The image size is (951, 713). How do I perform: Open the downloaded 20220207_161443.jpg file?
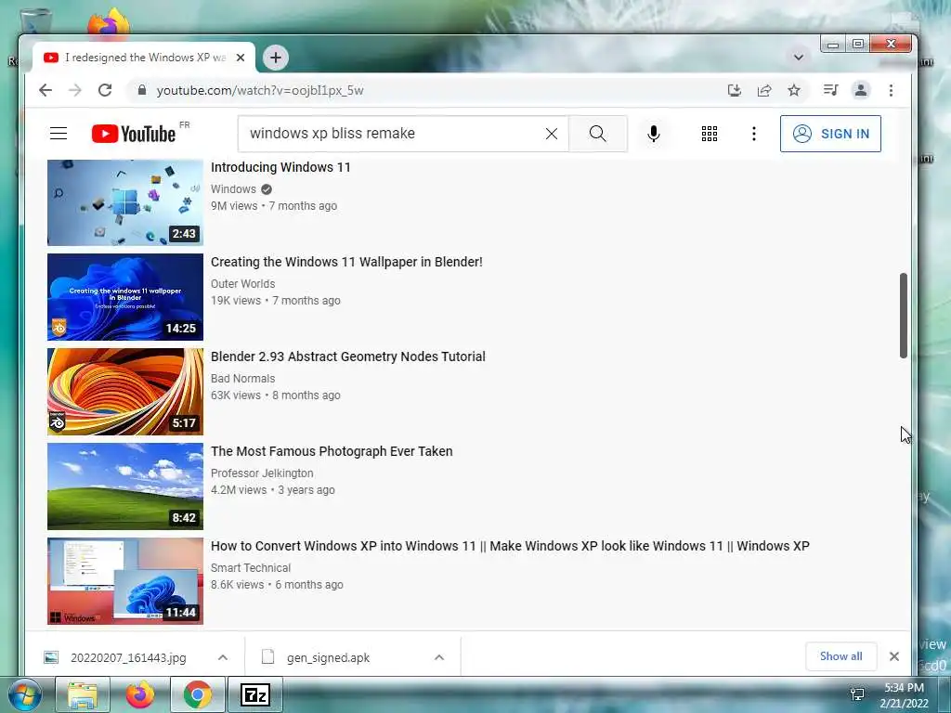[127, 657]
